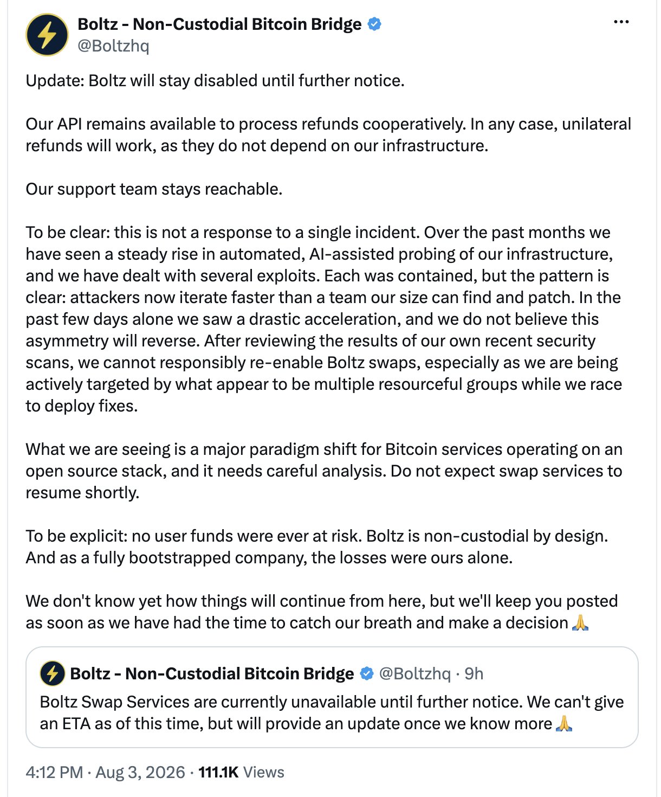Screen dimensions: 661x797
Task: Visit the @Boltzhq handle under the header name
Action: pos(113,46)
